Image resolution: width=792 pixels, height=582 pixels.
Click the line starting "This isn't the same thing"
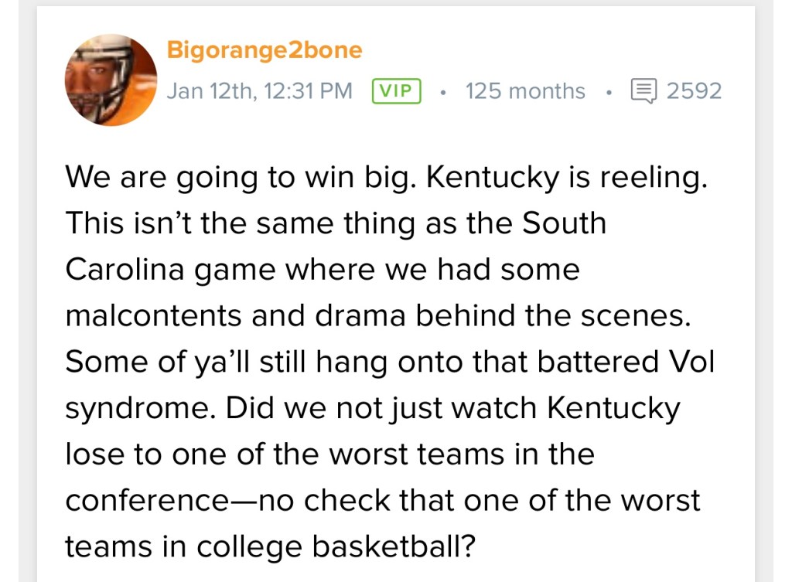(335, 223)
